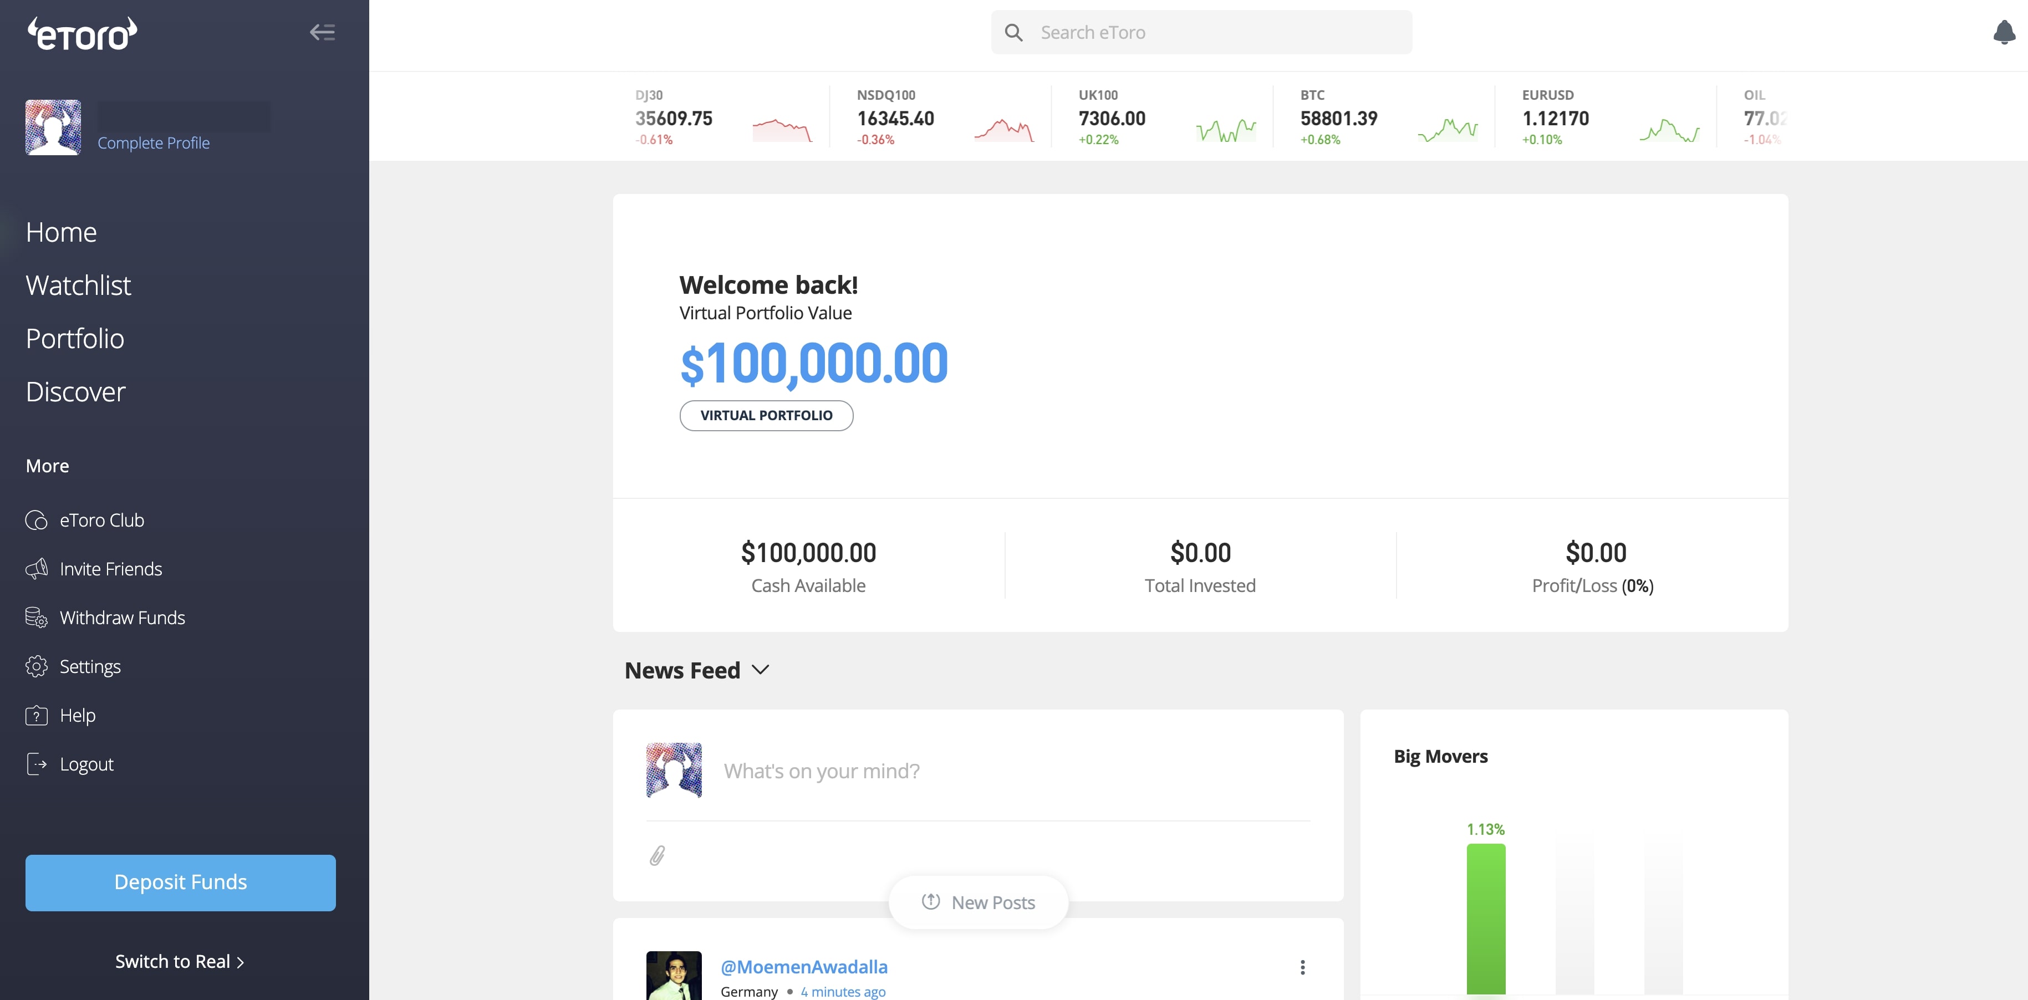Image resolution: width=2028 pixels, height=1000 pixels.
Task: Click Switch to Real link
Action: (x=180, y=961)
